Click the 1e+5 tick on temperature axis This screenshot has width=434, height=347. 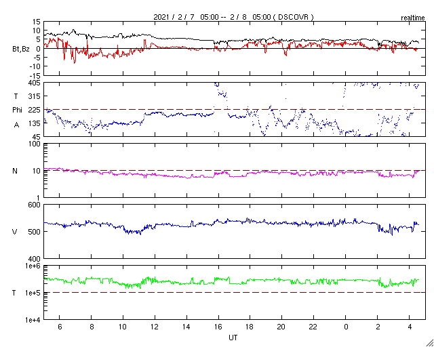33,293
